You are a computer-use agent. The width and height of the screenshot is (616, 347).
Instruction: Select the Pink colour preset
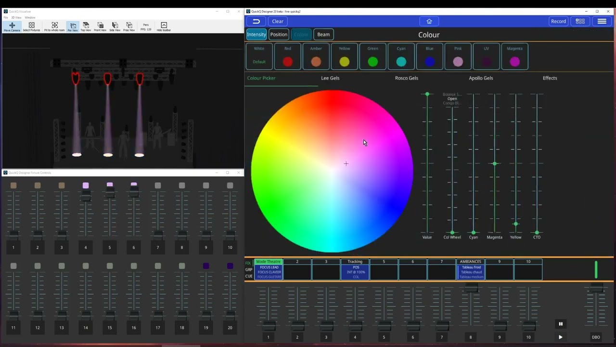click(x=458, y=56)
